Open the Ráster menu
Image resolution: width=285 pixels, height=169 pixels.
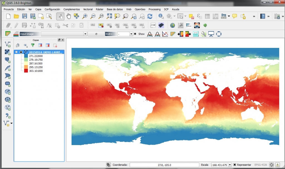[99, 9]
